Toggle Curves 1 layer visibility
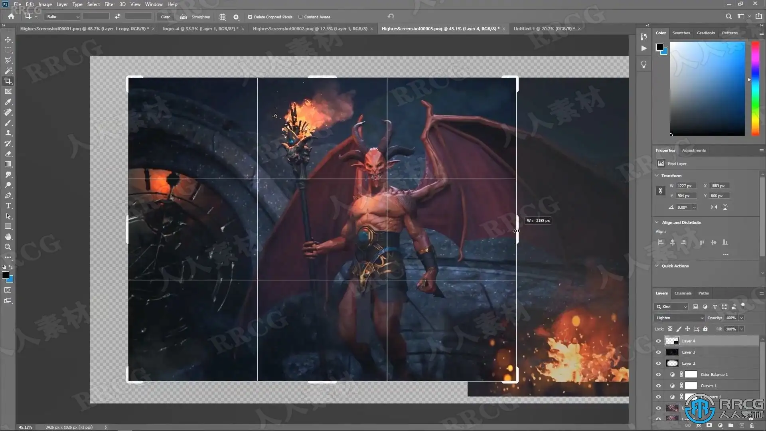 (x=658, y=386)
